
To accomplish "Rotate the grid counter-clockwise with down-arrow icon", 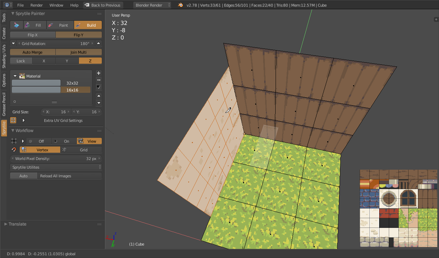I will [x=13, y=44].
